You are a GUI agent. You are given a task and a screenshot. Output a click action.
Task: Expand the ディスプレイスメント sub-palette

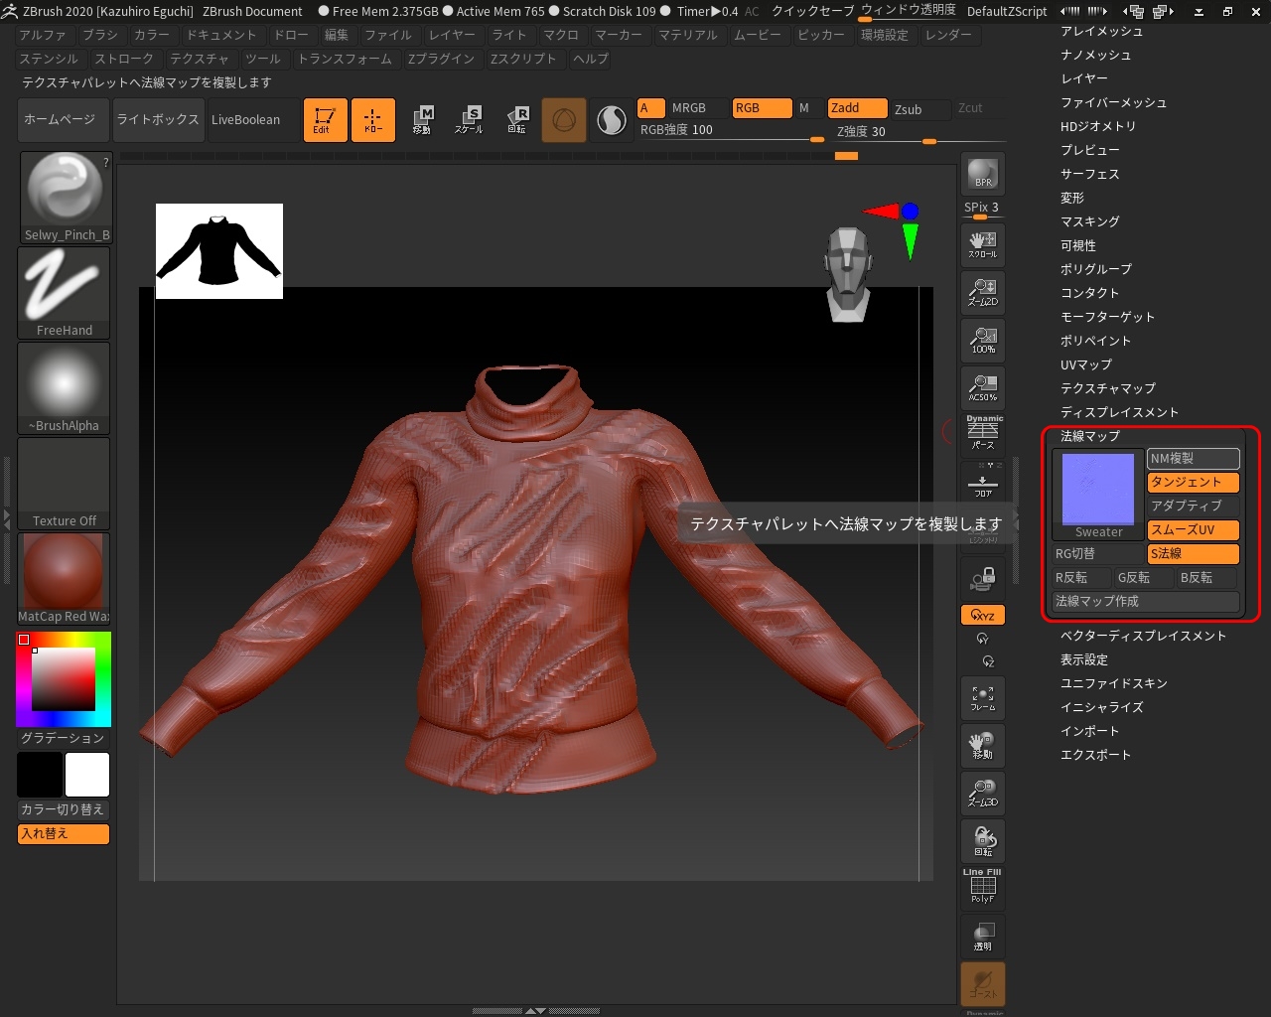[1119, 412]
